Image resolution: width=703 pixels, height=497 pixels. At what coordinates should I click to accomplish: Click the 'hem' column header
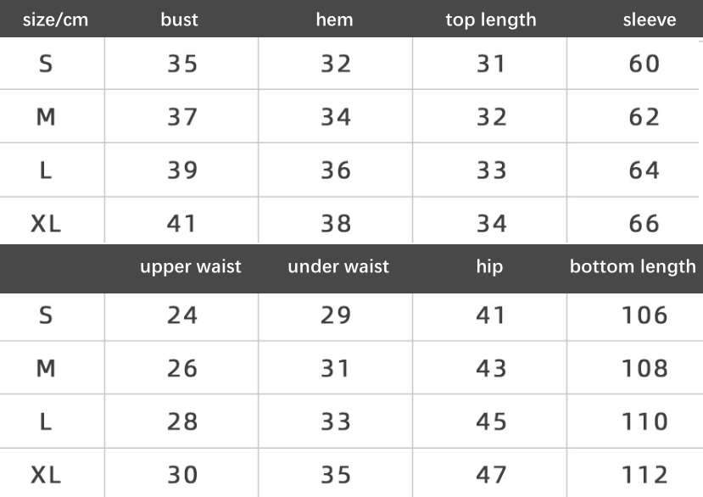334,20
